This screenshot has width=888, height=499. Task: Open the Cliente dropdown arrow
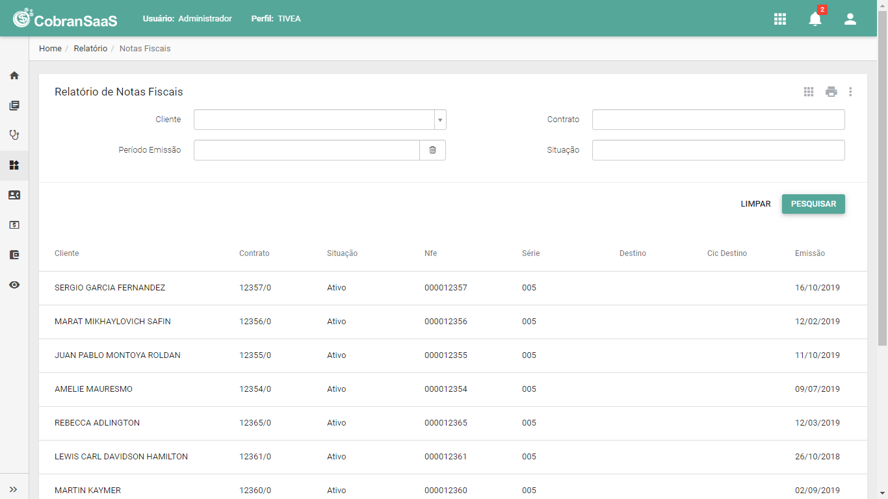pyautogui.click(x=440, y=120)
